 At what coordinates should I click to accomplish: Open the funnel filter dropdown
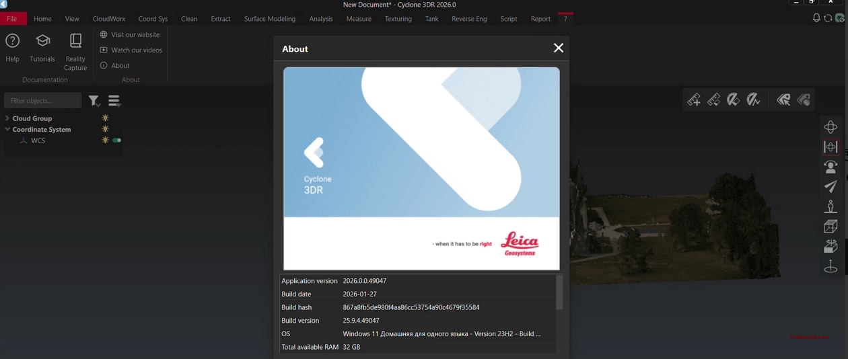94,101
